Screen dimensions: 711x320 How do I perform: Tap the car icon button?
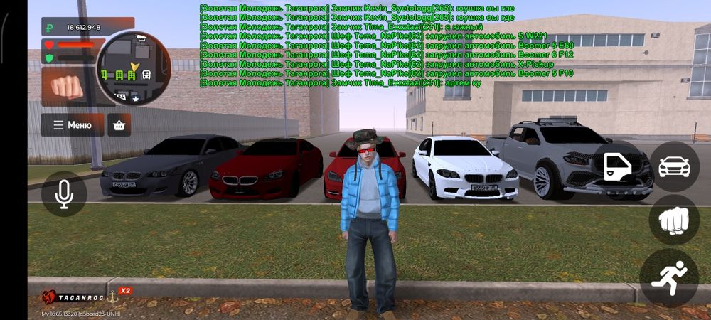click(674, 166)
